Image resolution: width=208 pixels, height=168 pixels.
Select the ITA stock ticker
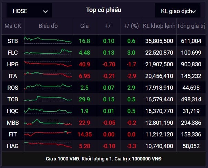pyautogui.click(x=13, y=76)
